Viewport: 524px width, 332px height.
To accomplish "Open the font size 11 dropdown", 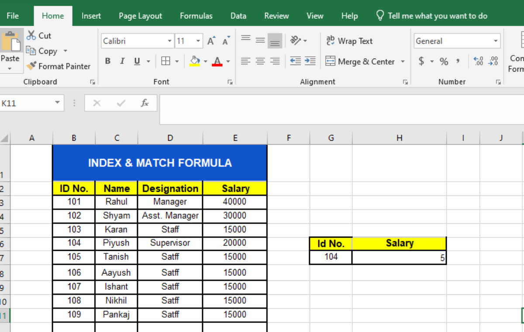I will click(198, 41).
